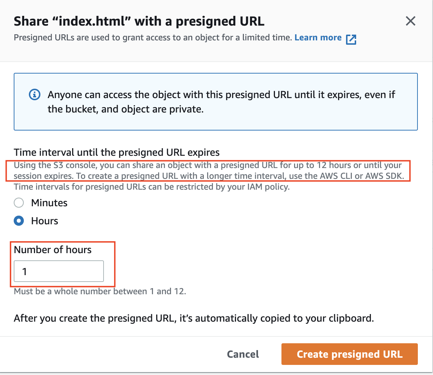Viewport: 433px width, 375px height.
Task: Click the dialog title Share index.html
Action: pos(139,21)
